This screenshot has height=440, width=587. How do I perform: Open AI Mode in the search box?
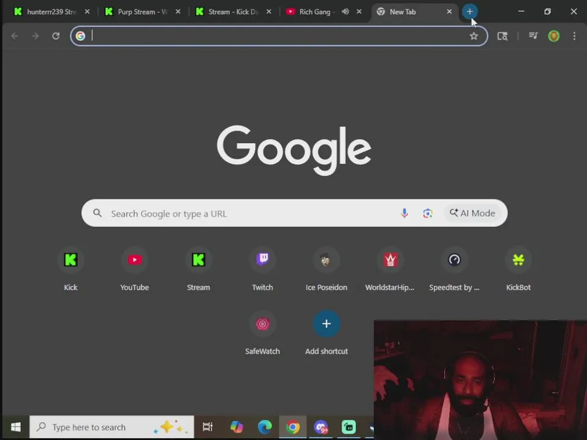pos(472,213)
